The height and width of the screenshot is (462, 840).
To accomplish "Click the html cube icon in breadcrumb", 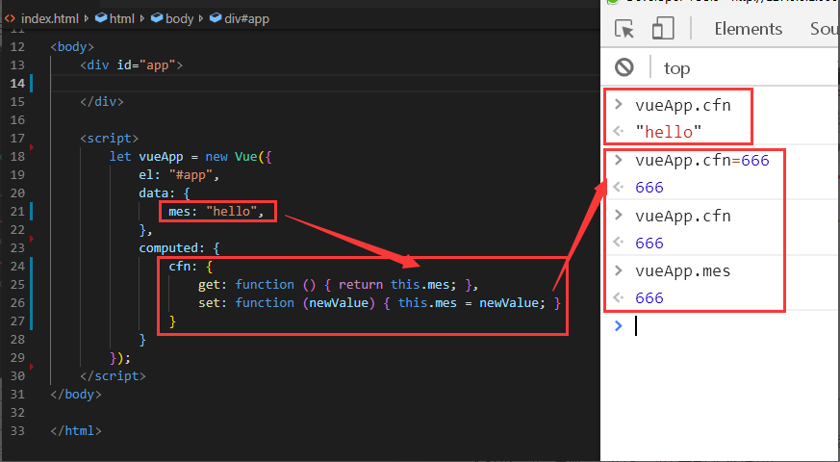I will tap(101, 18).
